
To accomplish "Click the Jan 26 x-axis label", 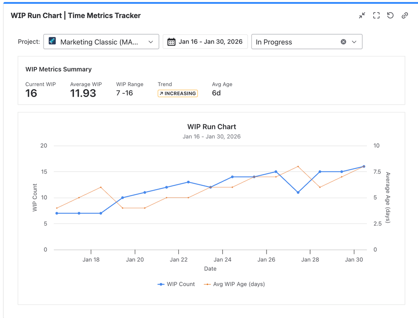I will [x=266, y=259].
